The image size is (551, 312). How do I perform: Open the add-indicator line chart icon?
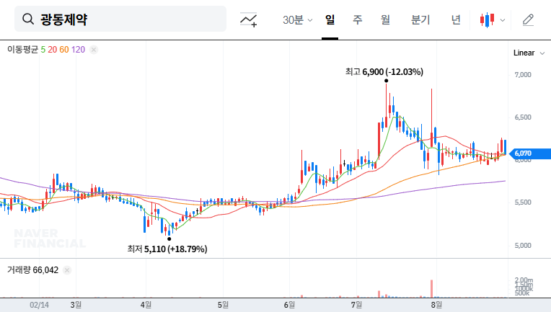248,19
